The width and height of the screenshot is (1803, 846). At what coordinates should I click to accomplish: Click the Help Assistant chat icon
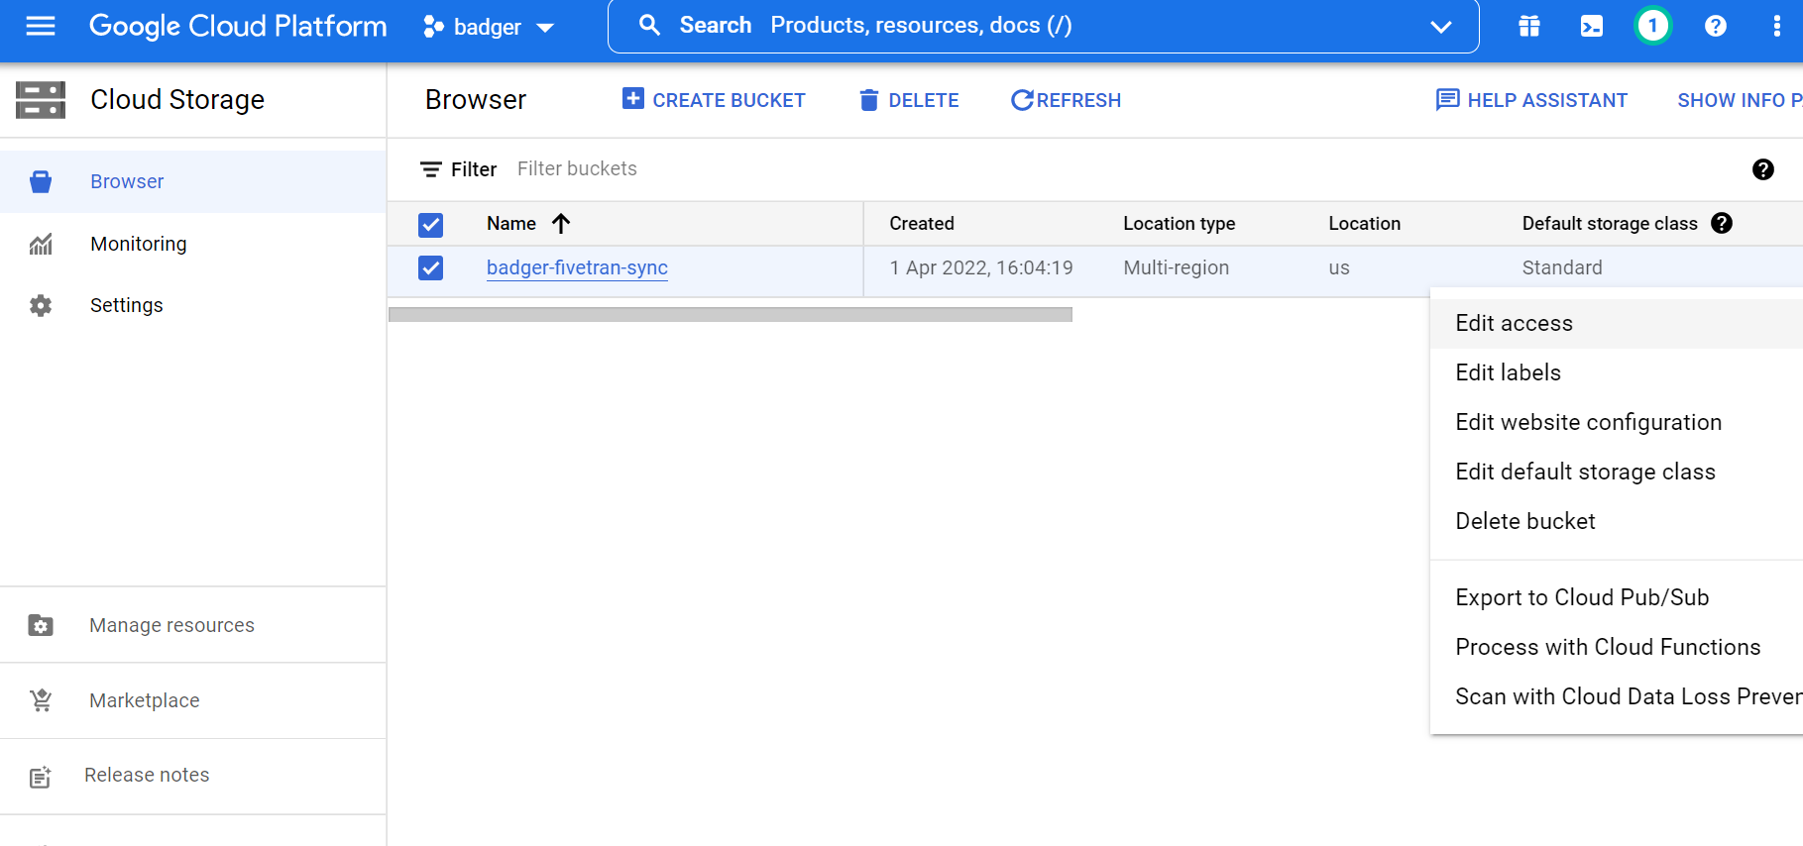point(1447,100)
